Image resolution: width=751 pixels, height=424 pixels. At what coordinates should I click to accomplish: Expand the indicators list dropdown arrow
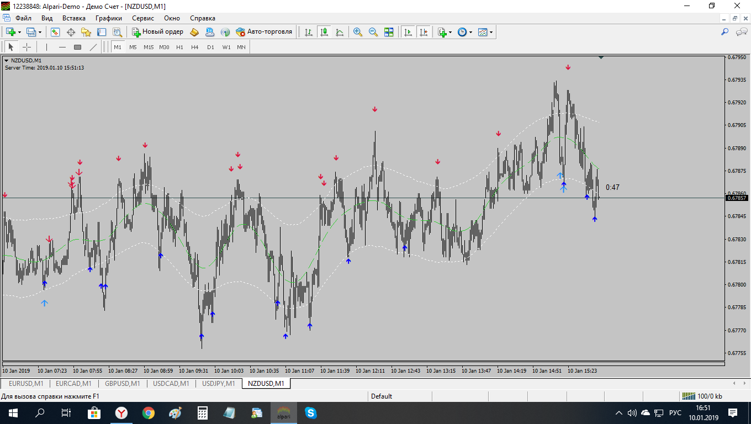click(x=450, y=32)
